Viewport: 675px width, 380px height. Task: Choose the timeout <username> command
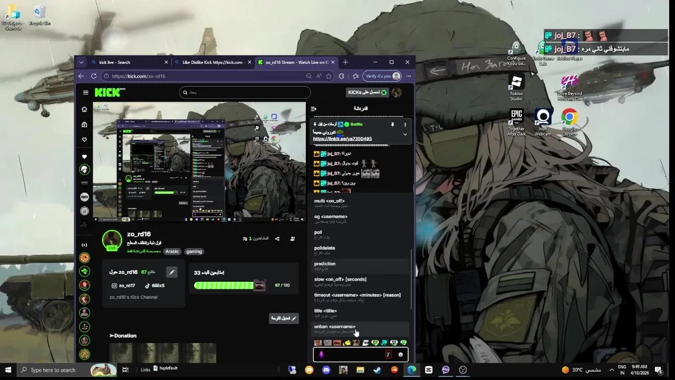tap(362, 297)
